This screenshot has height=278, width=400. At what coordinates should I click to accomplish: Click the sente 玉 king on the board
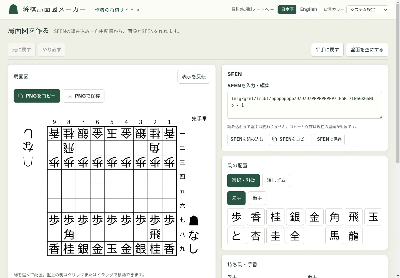(x=112, y=249)
